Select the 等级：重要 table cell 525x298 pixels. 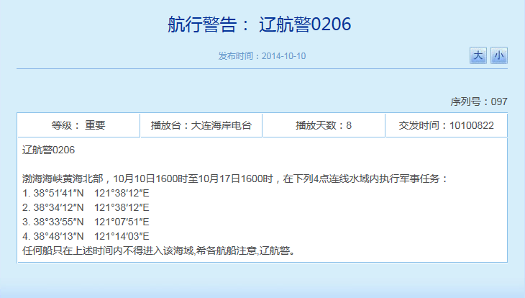(x=78, y=125)
